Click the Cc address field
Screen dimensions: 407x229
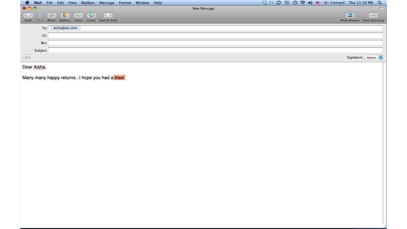pos(215,36)
